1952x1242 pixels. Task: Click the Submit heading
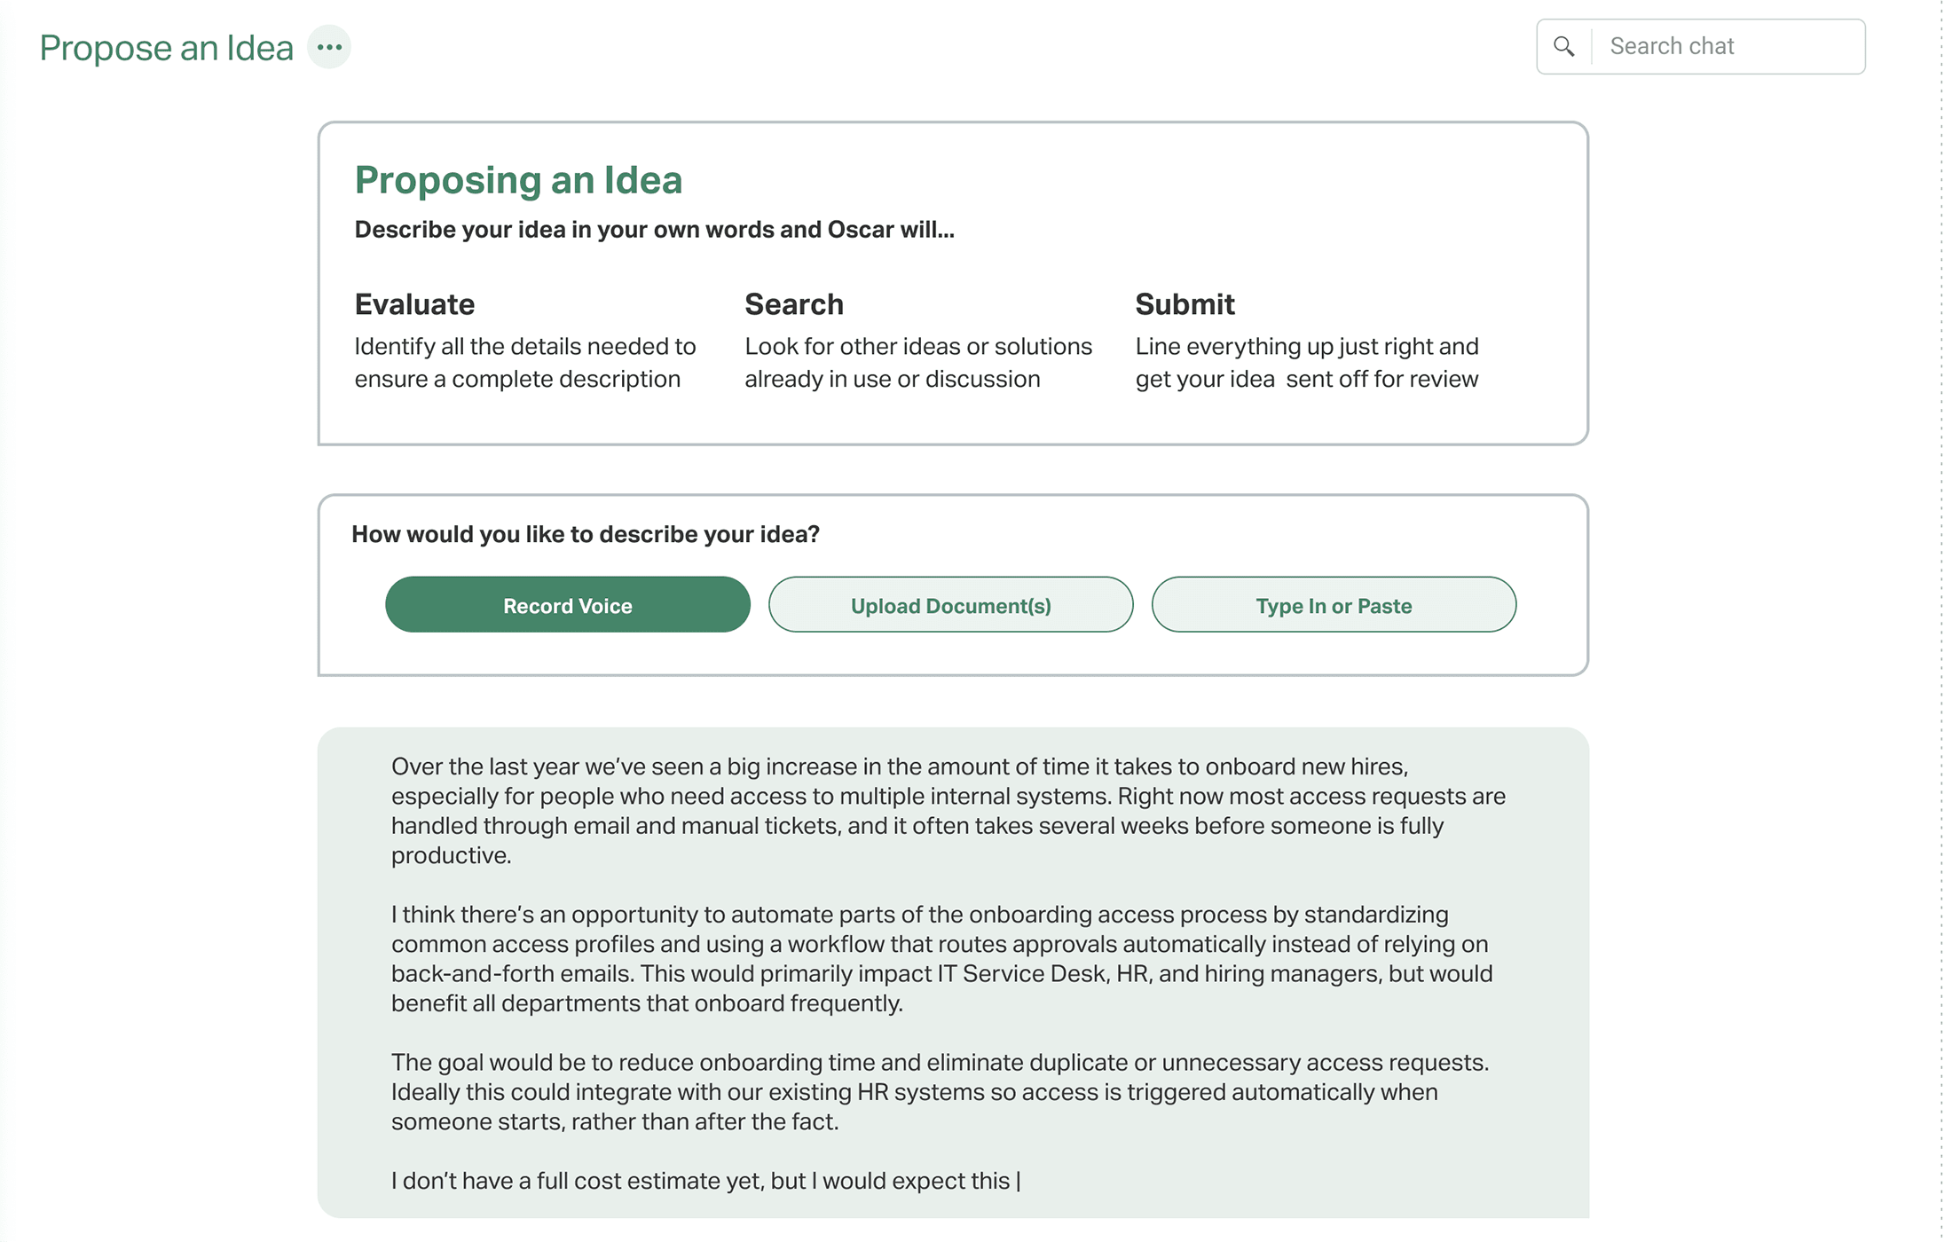pyautogui.click(x=1185, y=304)
